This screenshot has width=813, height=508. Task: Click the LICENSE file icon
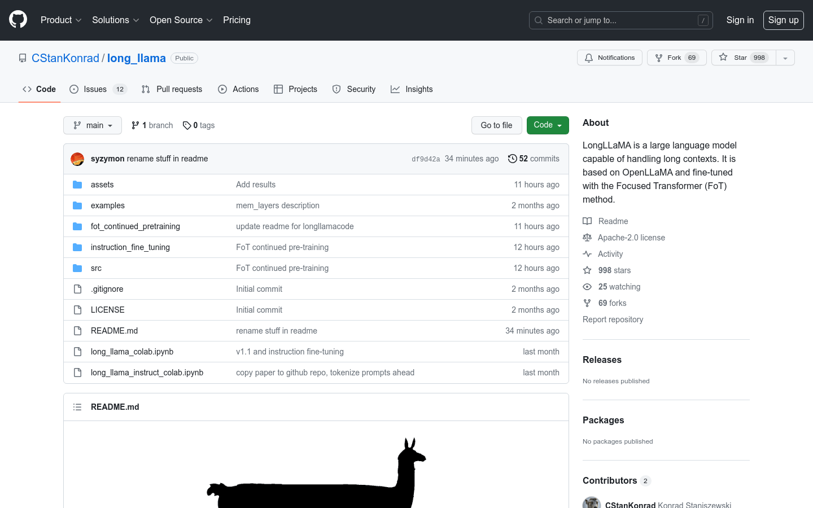coord(77,310)
